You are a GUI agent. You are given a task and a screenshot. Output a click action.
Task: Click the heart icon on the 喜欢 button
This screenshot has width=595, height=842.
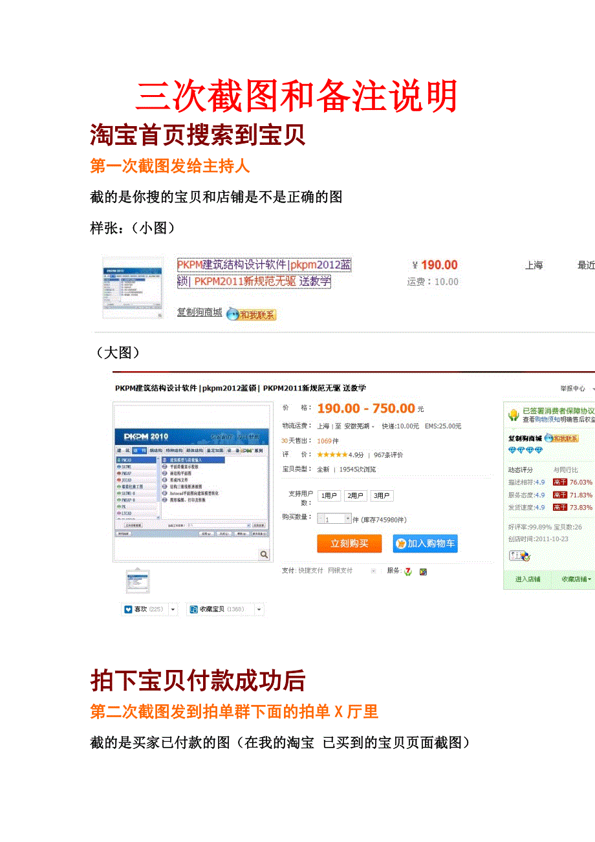point(128,609)
